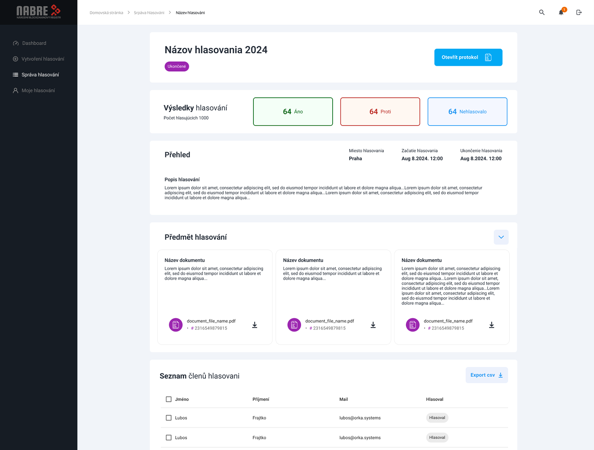Image resolution: width=594 pixels, height=450 pixels.
Task: Download the first document_file_name.pdf
Action: (x=255, y=325)
